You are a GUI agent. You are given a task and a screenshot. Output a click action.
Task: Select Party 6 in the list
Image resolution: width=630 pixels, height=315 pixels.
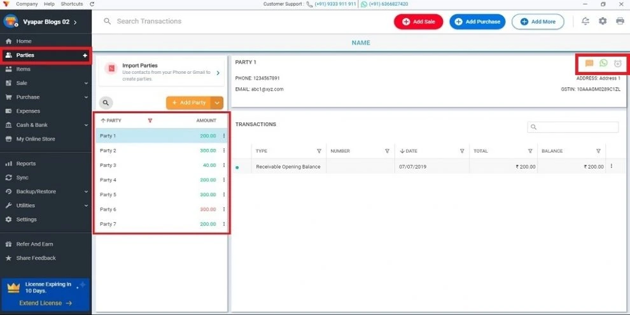click(162, 209)
